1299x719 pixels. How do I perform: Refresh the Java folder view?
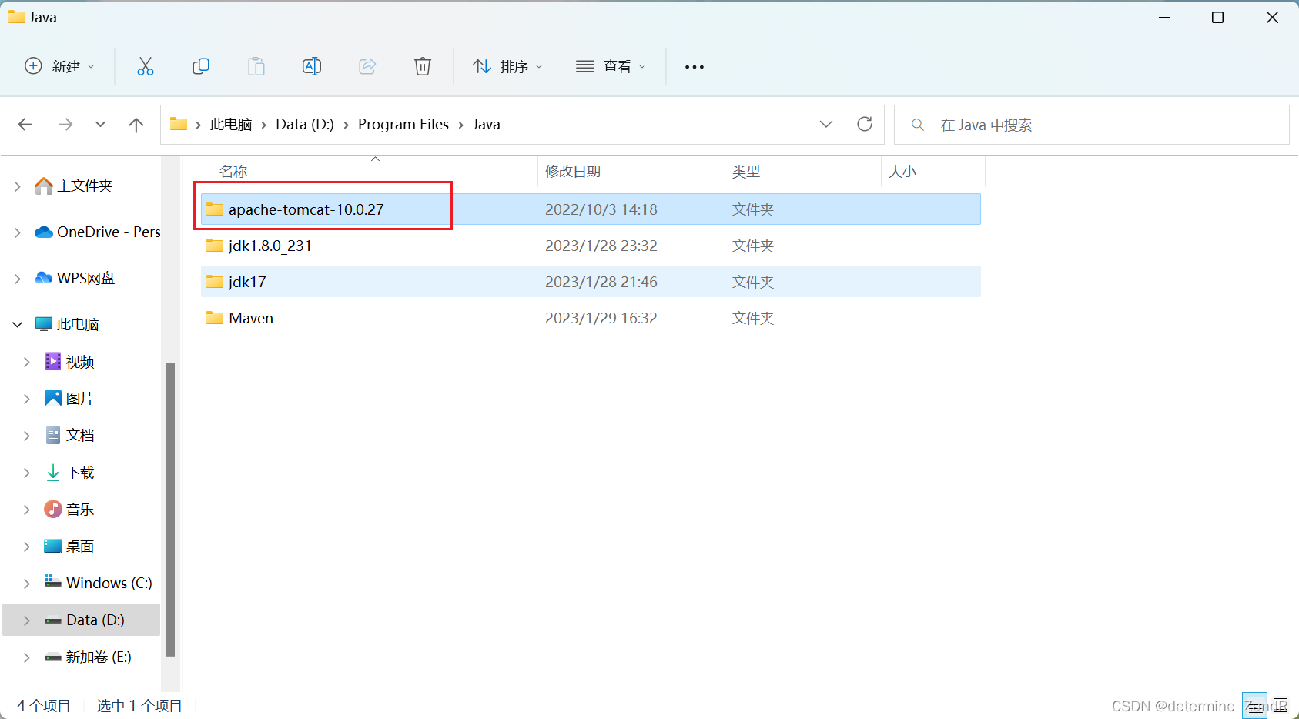865,124
